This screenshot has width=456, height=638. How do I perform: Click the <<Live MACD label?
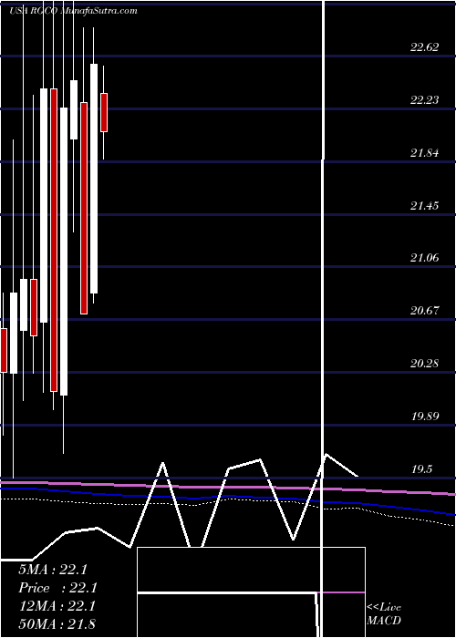click(384, 614)
